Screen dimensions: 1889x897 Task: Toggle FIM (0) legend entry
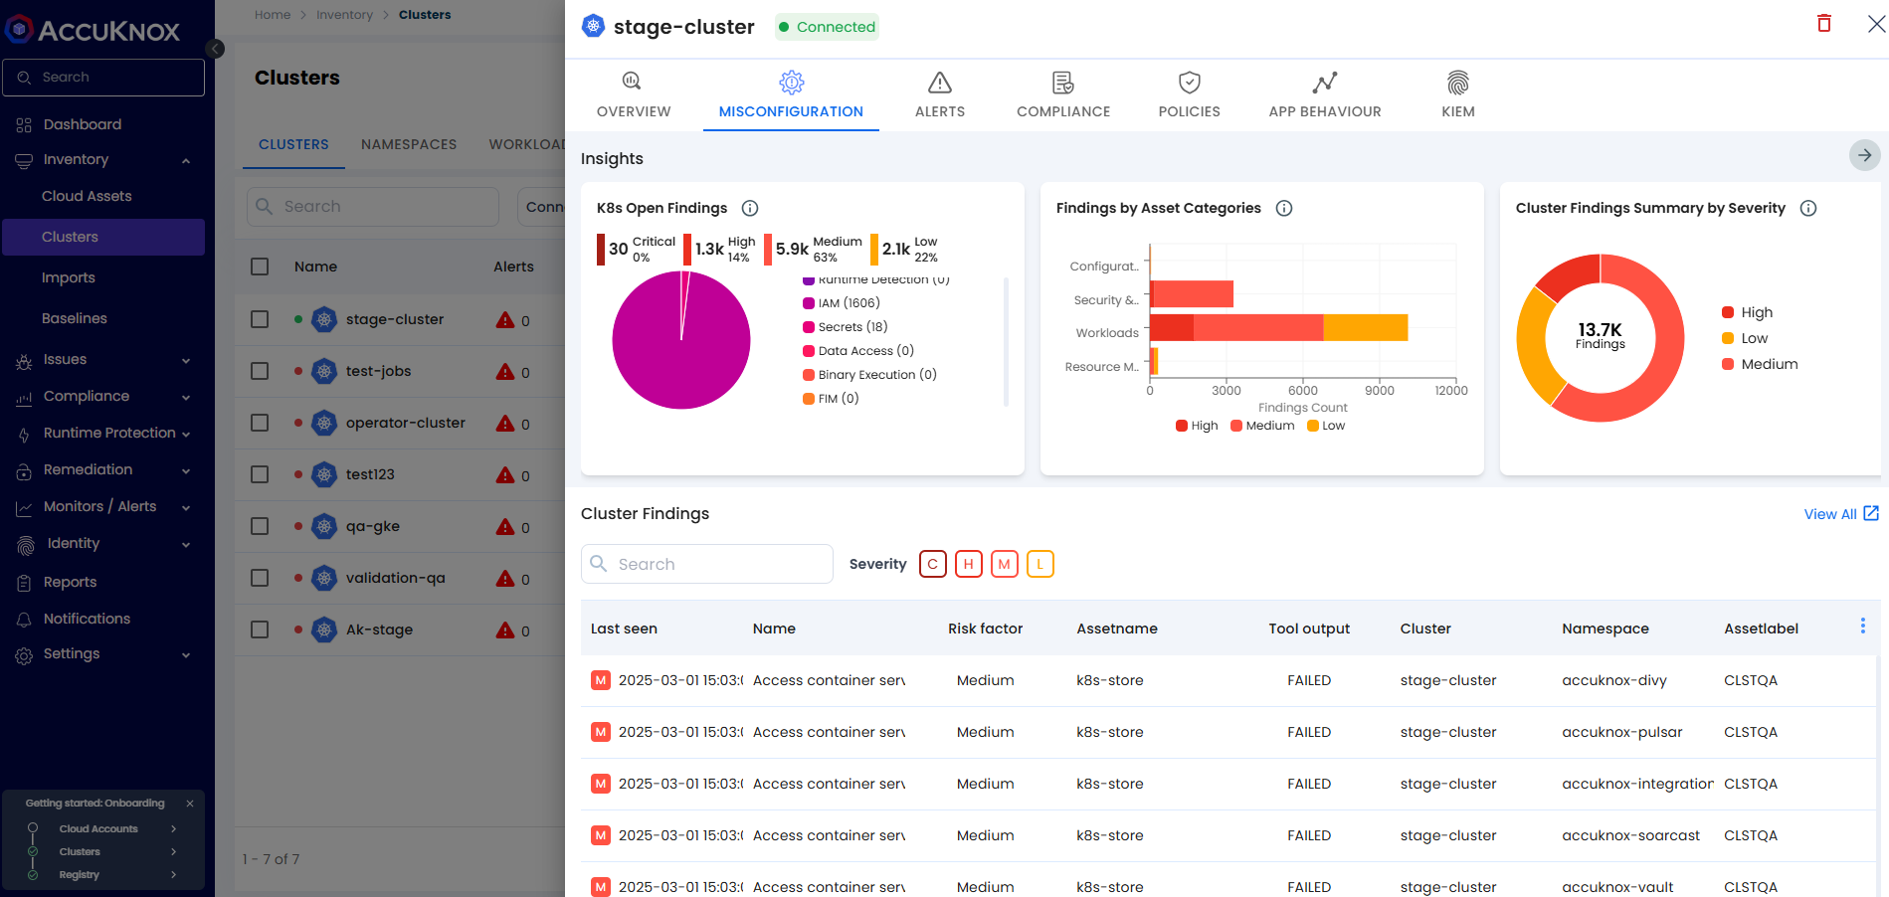coord(831,399)
